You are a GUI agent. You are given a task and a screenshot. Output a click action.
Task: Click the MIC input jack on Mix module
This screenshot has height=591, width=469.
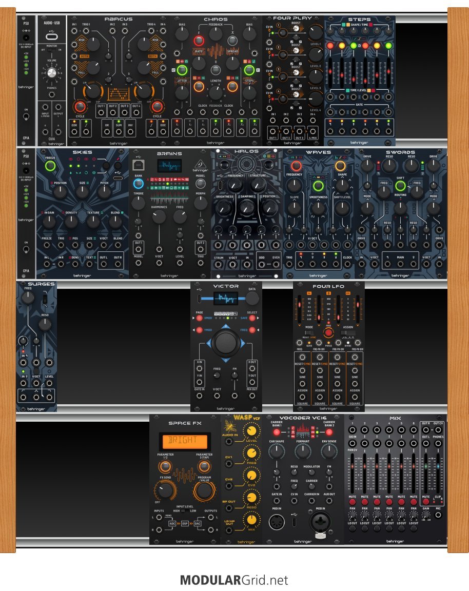tap(438, 515)
